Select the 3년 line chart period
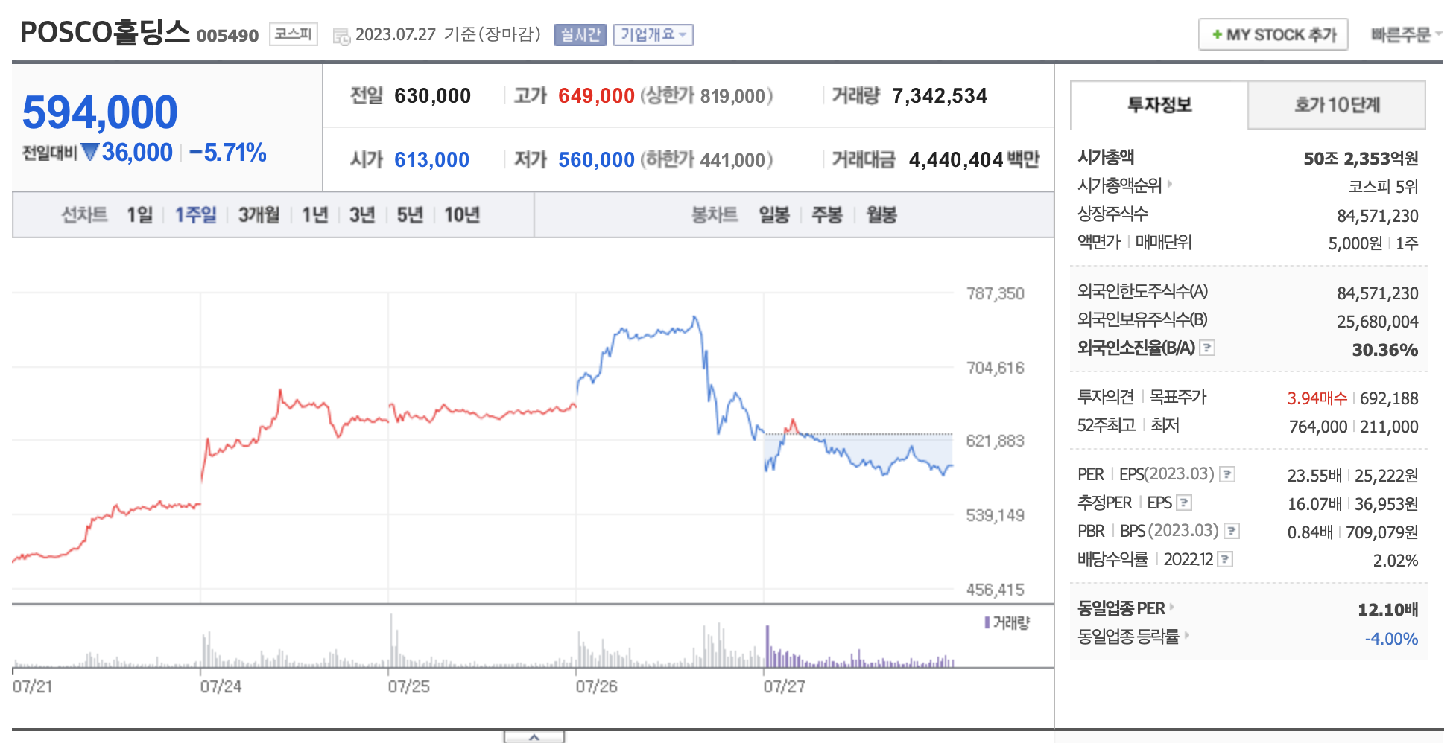 click(x=362, y=215)
